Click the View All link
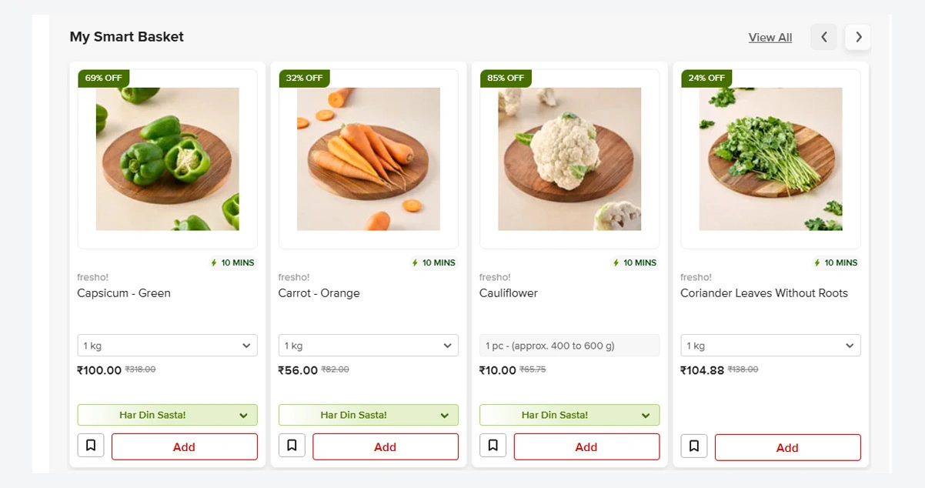This screenshot has height=488, width=925. 770,38
